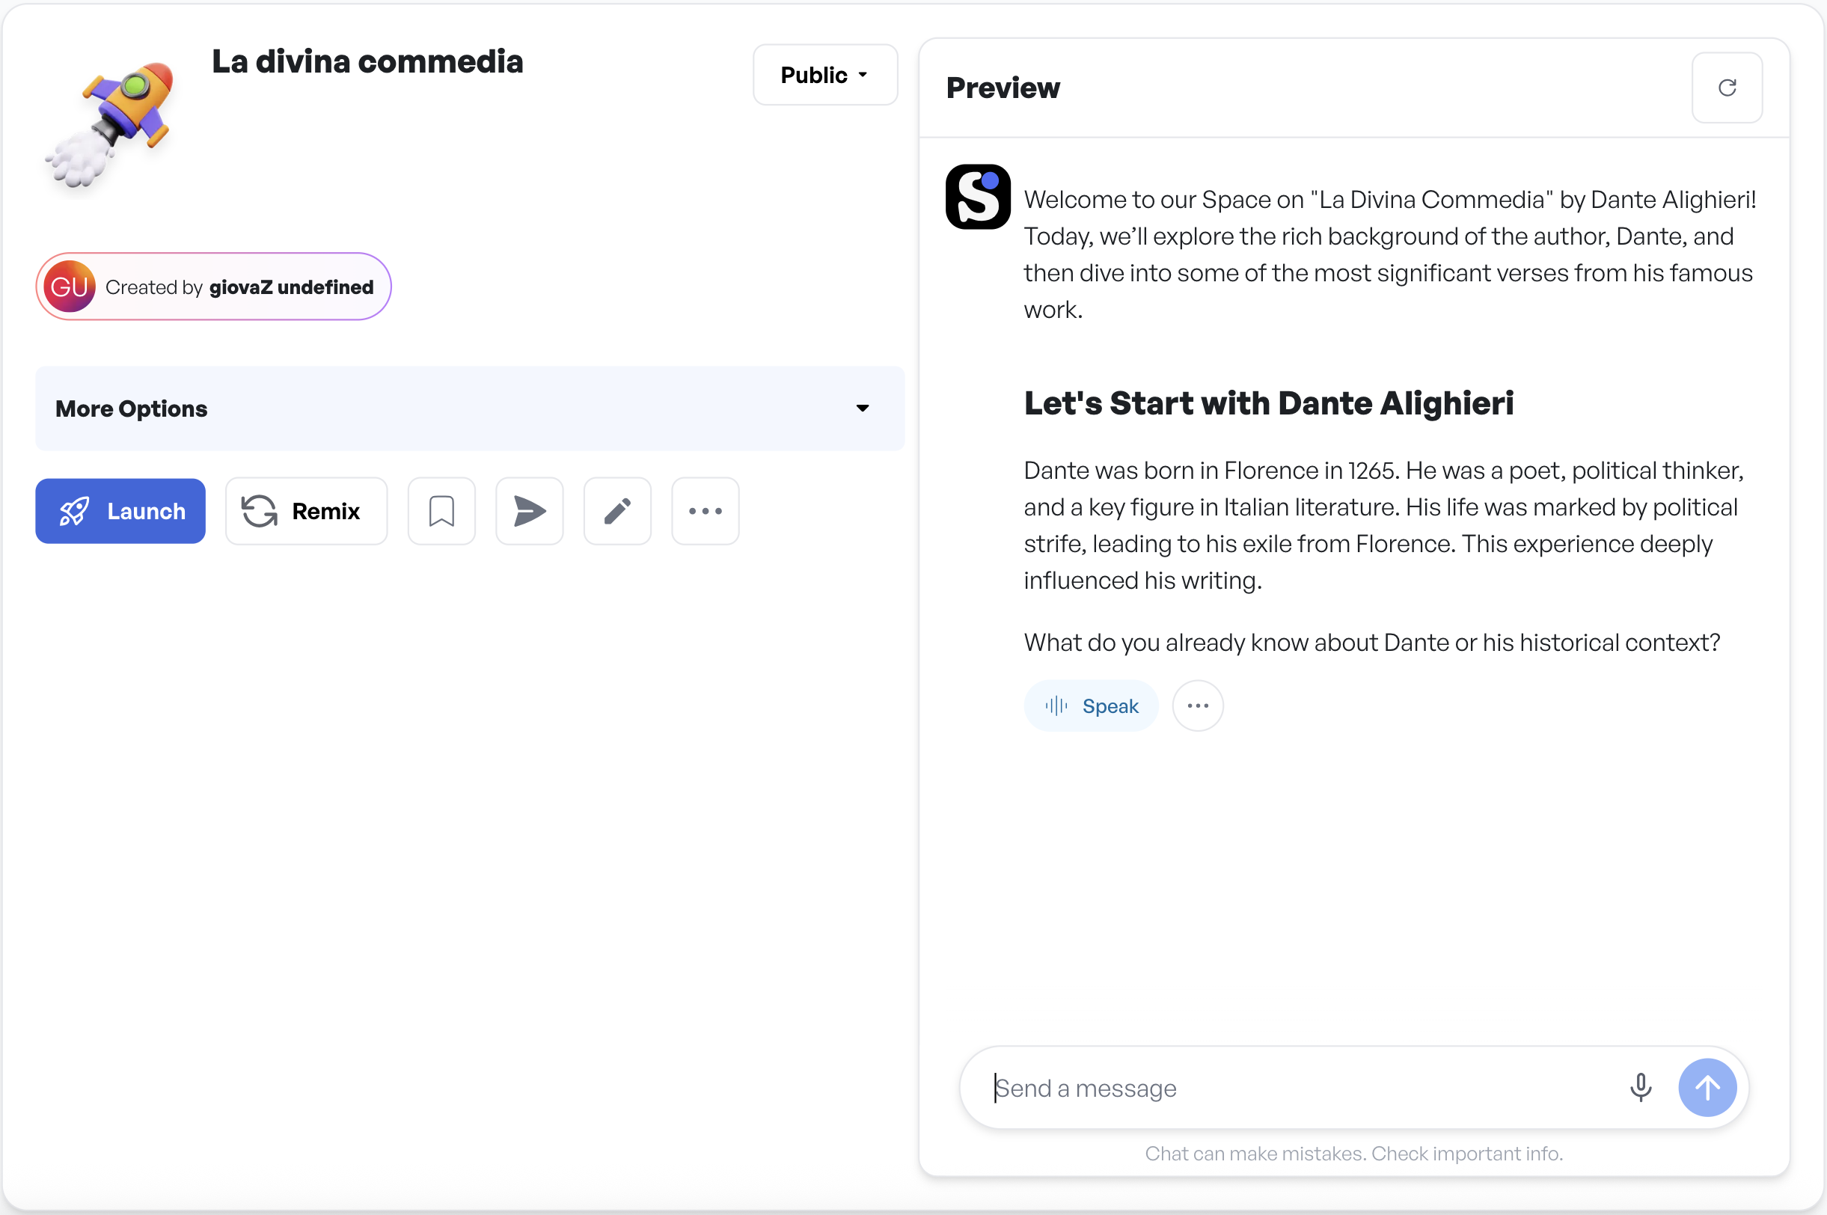Click the GU creator avatar circle
This screenshot has width=1827, height=1215.
pos(69,287)
